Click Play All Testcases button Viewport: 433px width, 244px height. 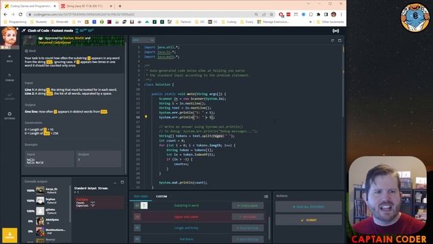[x=309, y=207]
